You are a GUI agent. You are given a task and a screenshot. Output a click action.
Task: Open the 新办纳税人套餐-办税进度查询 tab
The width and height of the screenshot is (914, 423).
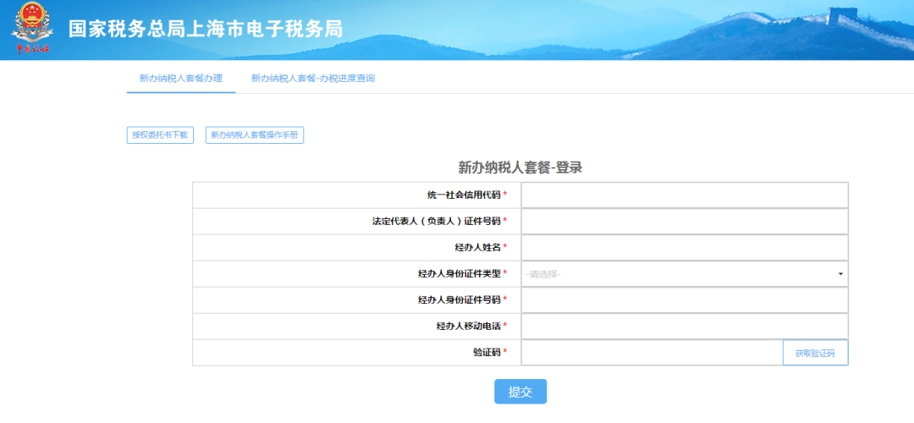(312, 79)
